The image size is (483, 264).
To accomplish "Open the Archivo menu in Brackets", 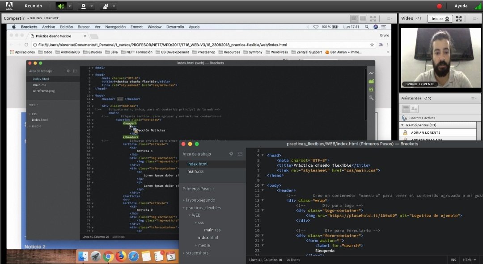I will click(x=49, y=27).
